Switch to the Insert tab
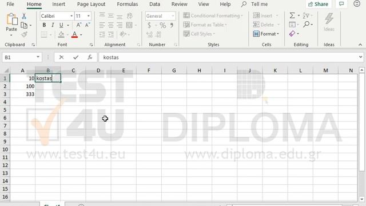Screen dimensions: 366x206 tap(58, 4)
